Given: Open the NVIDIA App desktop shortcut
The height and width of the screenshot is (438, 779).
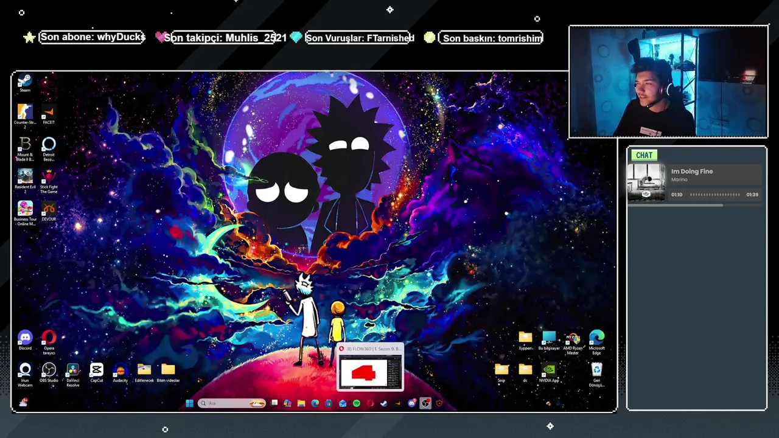Looking at the screenshot, I should point(549,373).
